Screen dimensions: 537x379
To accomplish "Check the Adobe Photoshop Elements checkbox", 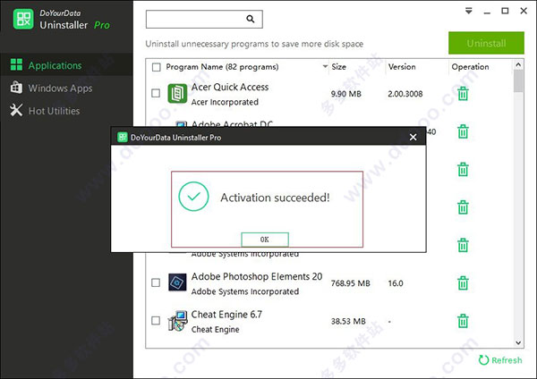I will pos(156,282).
